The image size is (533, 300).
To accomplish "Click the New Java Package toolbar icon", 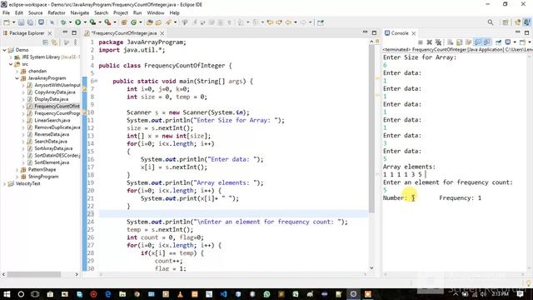I will pyautogui.click(x=124, y=22).
